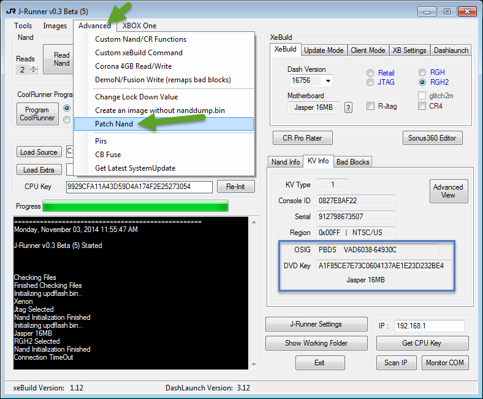Enable the R-Jtag checkbox
This screenshot has height=399, width=483.
(370, 106)
